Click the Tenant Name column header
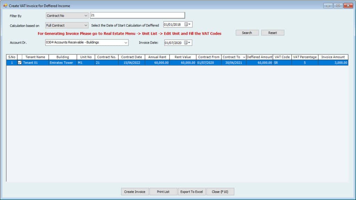 [35, 57]
